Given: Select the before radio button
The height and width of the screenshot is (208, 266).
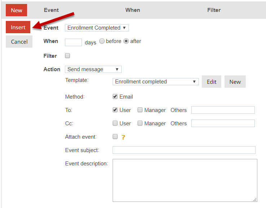Looking at the screenshot, I should tap(102, 41).
